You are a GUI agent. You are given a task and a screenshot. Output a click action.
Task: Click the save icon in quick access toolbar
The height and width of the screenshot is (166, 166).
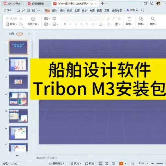click(x=18, y=10)
